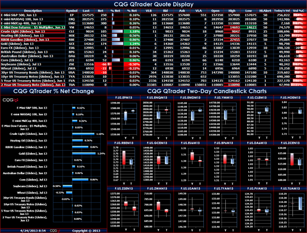Click the ZSE symbol cell
The height and width of the screenshot is (233, 307).
72,65
